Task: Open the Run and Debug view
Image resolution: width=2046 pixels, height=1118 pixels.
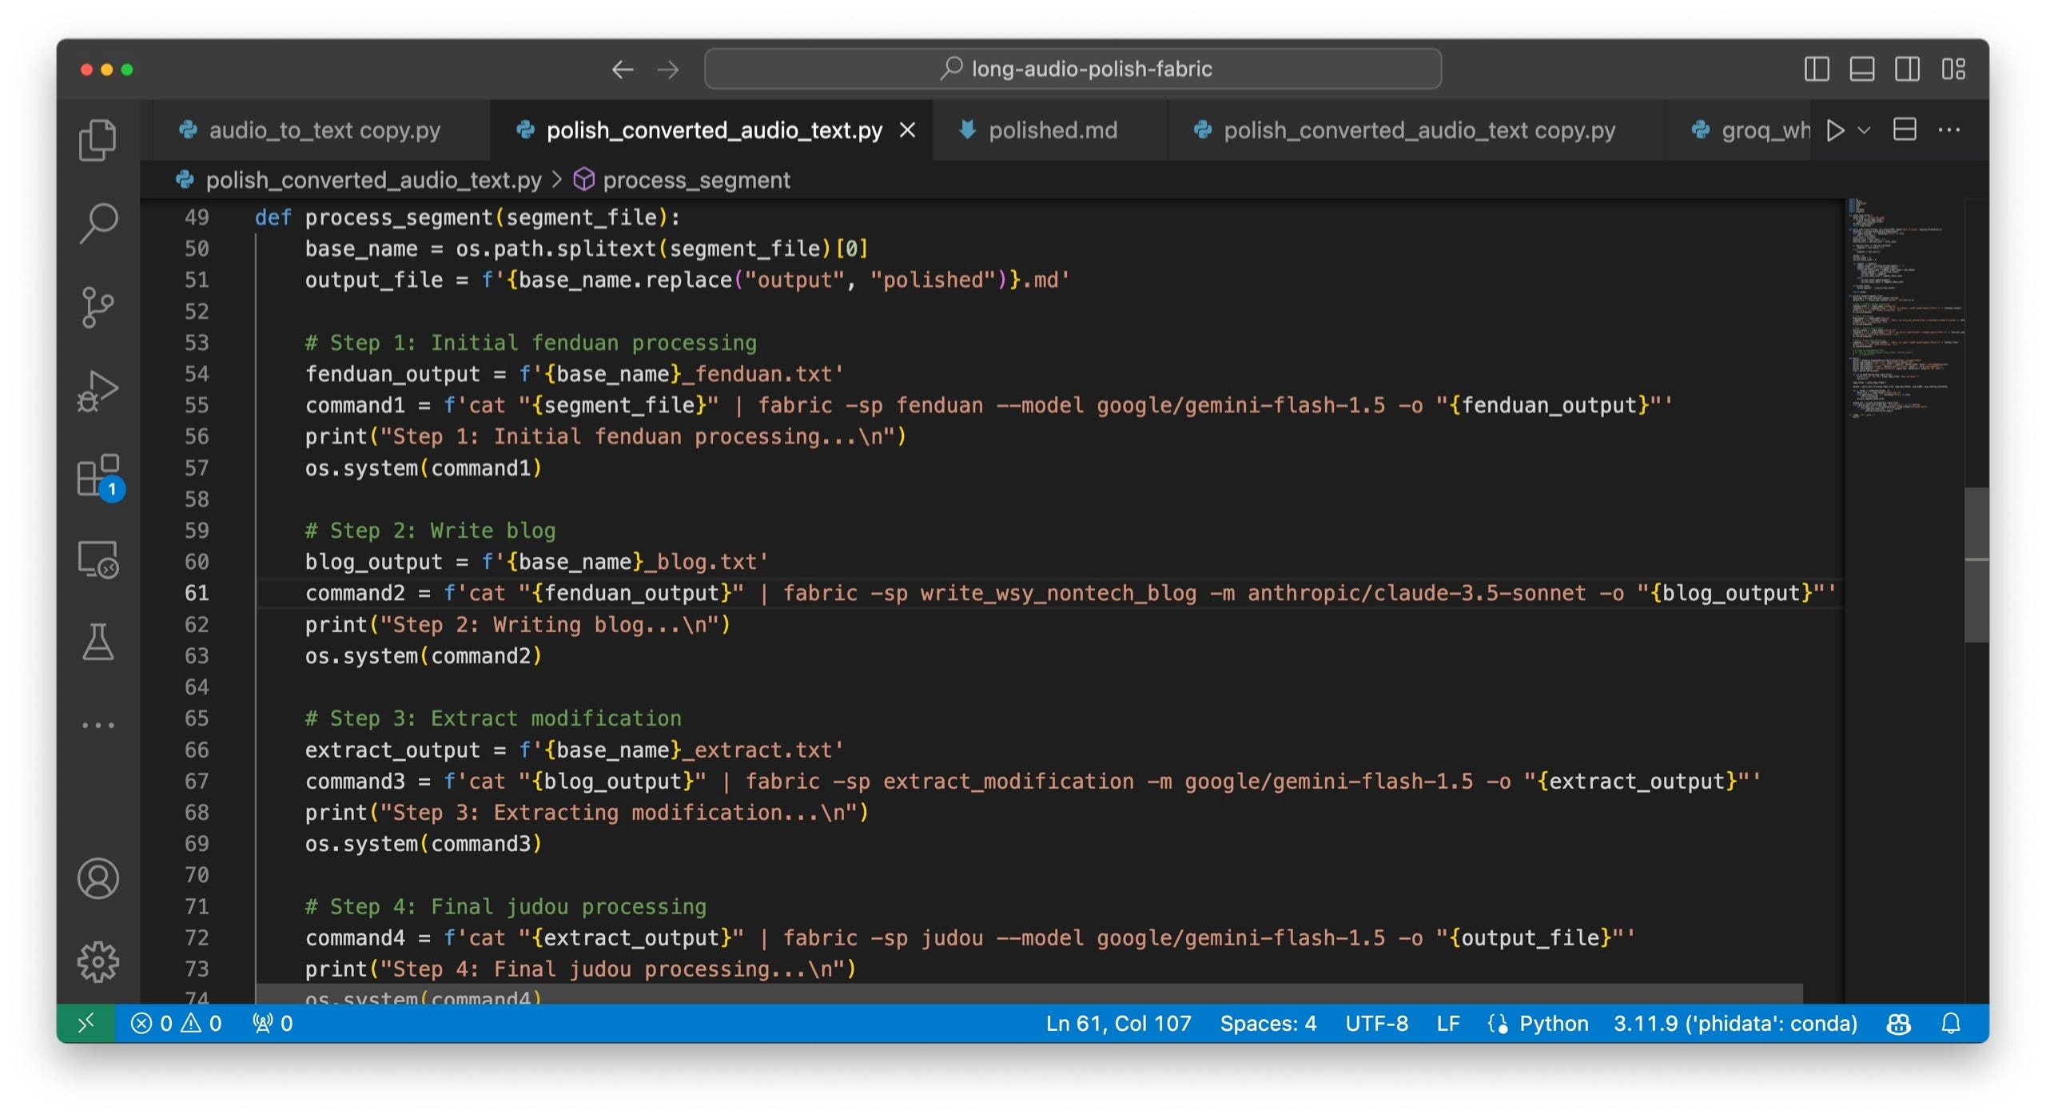Action: [x=98, y=392]
